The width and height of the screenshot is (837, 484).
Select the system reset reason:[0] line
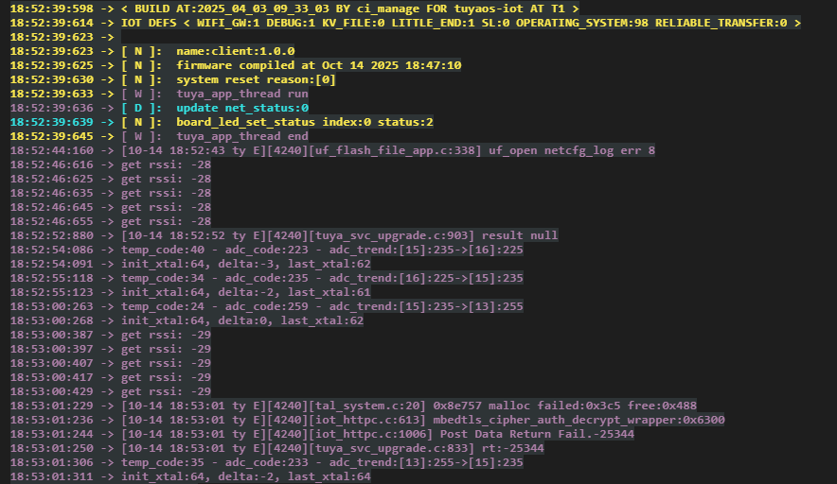click(x=256, y=79)
